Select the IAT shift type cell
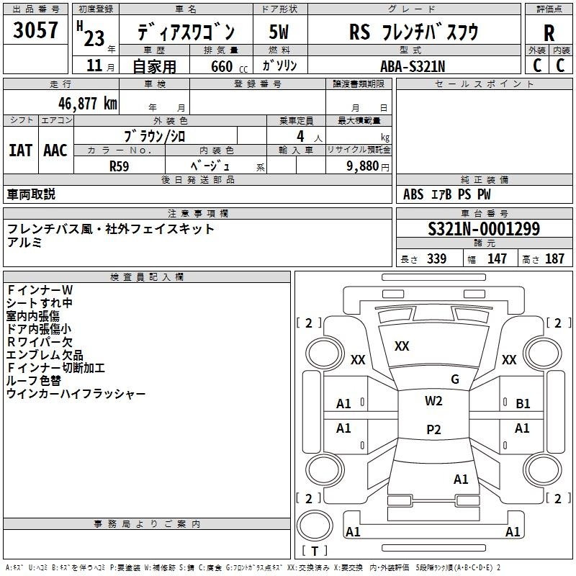576x576 pixels. coord(20,150)
